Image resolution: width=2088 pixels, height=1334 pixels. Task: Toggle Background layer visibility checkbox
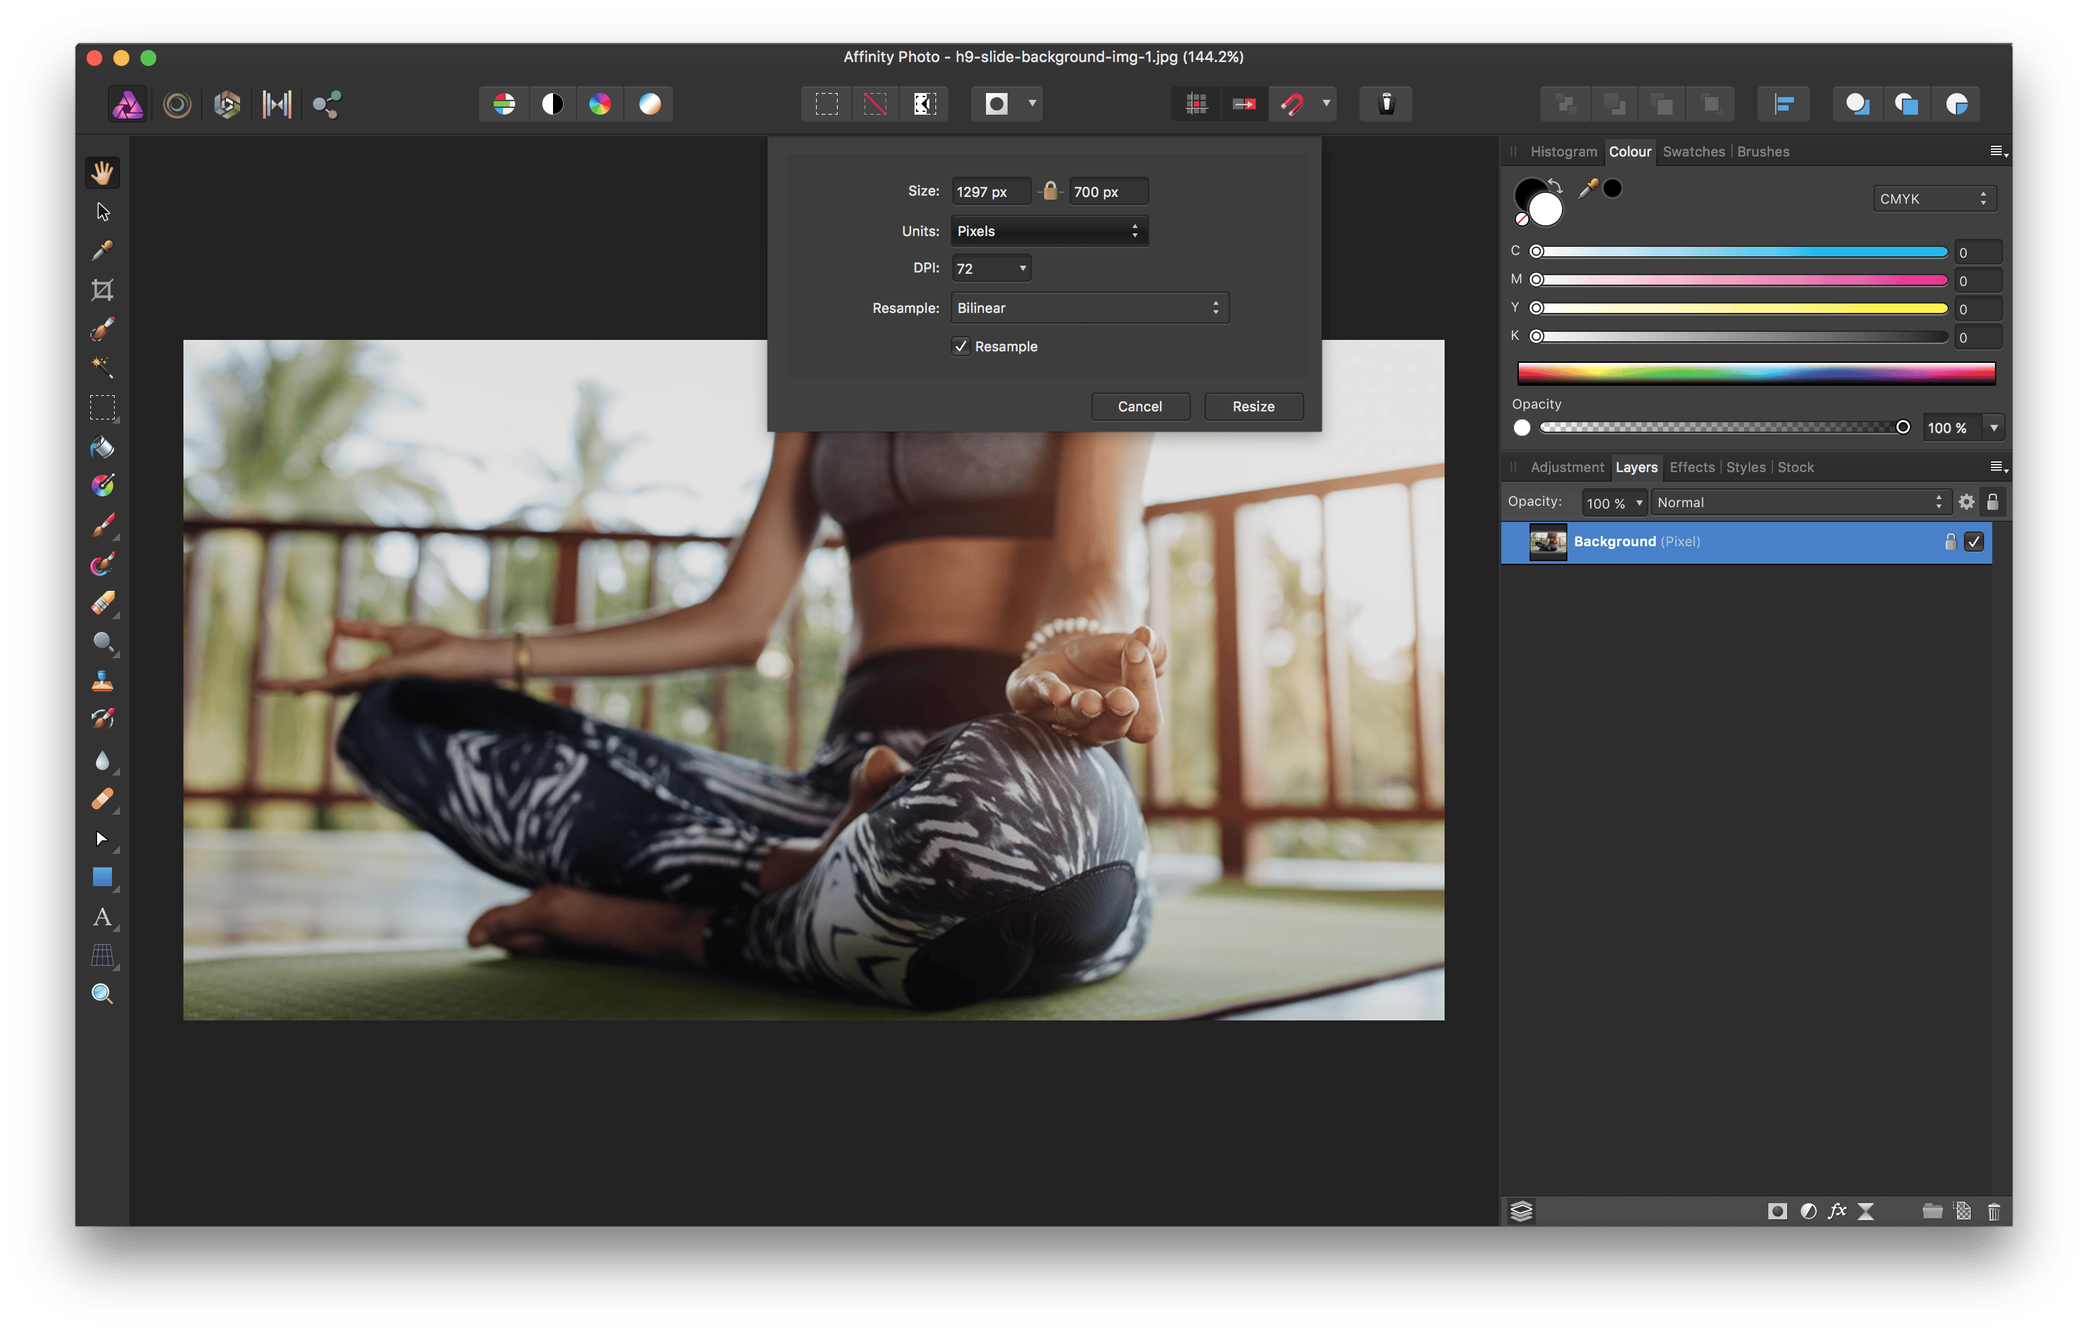pos(1975,542)
